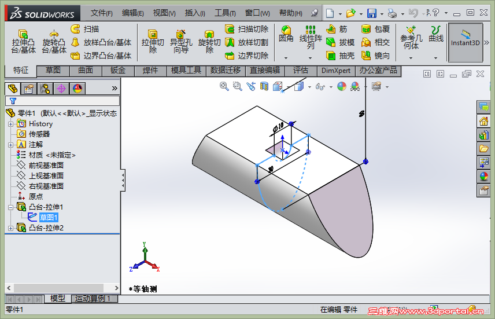
Task: Expand the History tree node
Action: point(11,124)
